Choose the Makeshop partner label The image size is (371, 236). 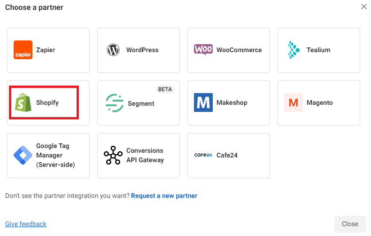click(232, 102)
